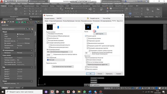Enable the Предварительный выбор checkbox
167x94 pixels.
[47, 34]
